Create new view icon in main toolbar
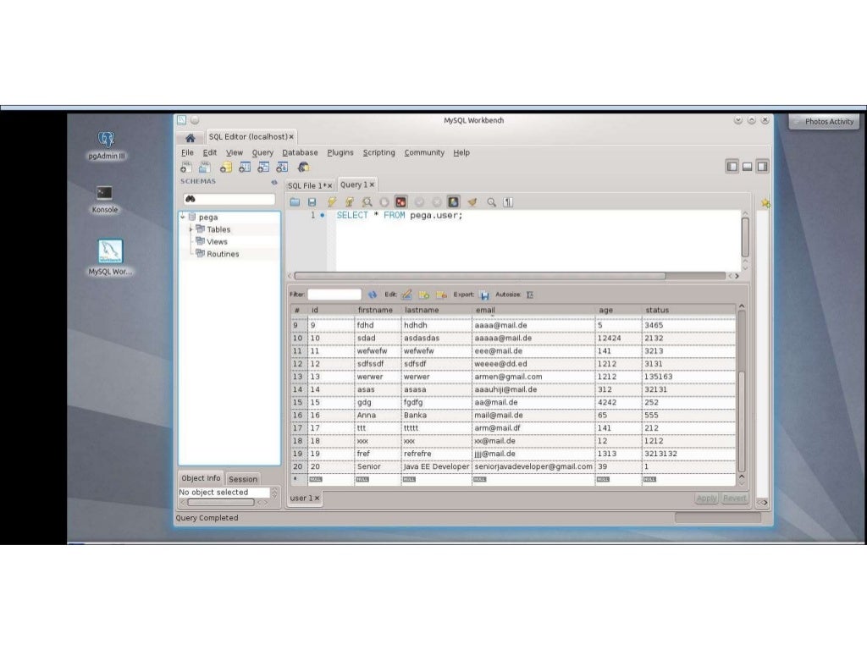Screen dimensions: 867x650 coord(263,167)
